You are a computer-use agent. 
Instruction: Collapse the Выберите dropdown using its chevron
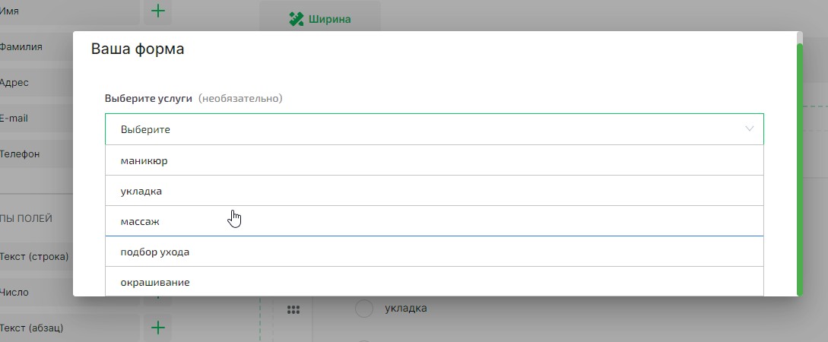tap(750, 129)
